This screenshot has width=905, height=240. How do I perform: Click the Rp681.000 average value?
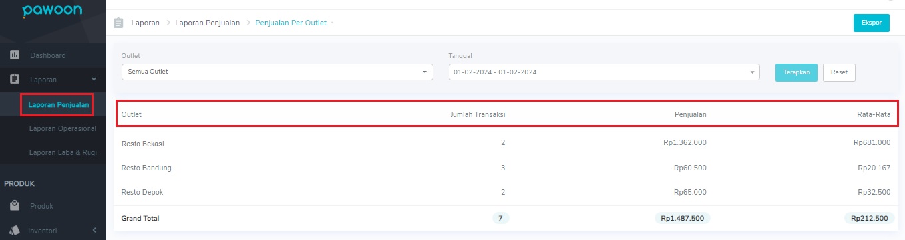coord(872,144)
